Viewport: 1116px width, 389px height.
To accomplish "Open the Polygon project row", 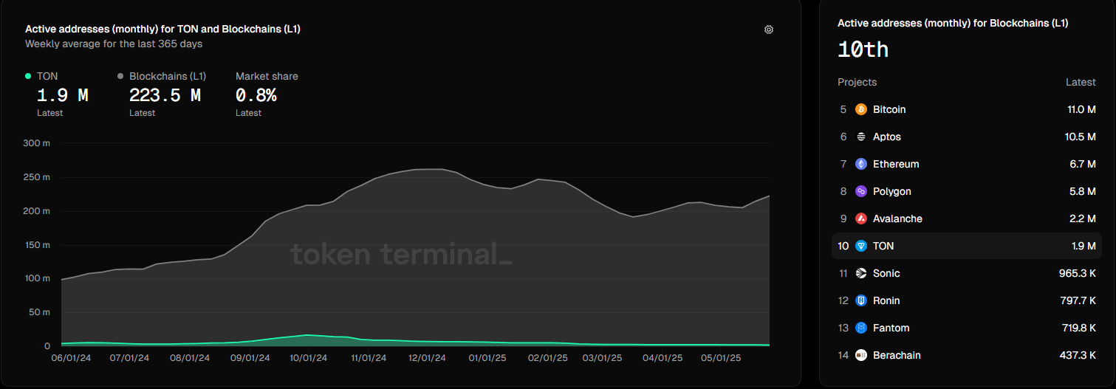I will tap(967, 191).
